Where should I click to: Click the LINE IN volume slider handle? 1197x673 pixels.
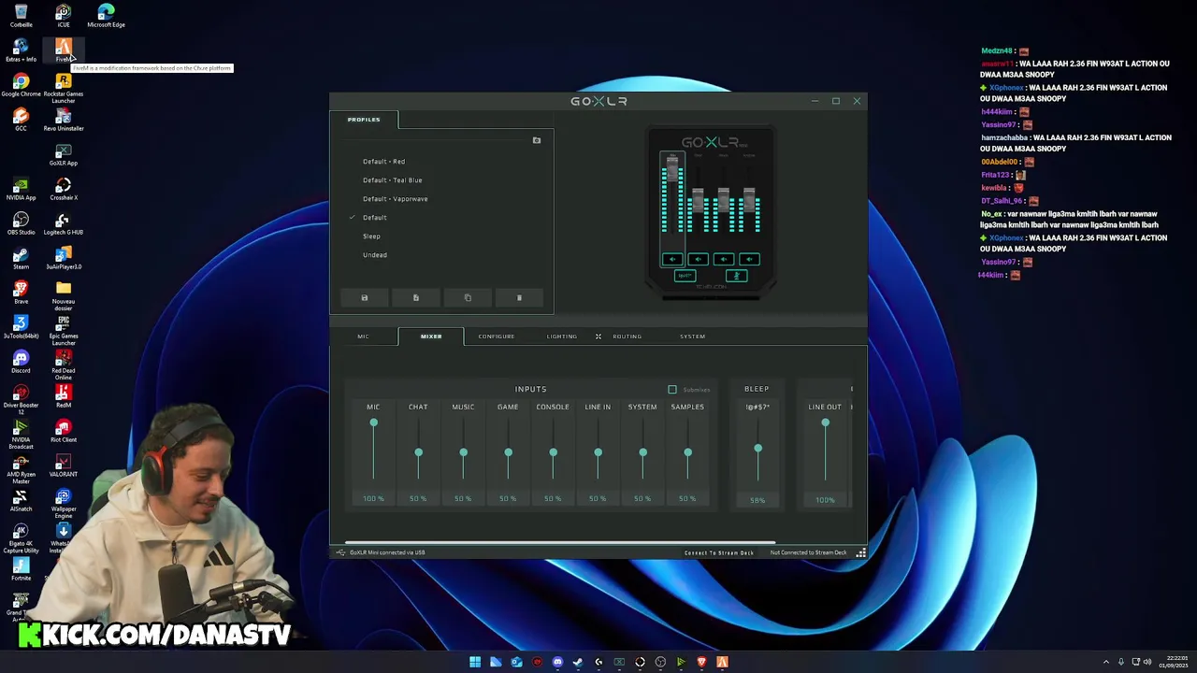point(598,453)
